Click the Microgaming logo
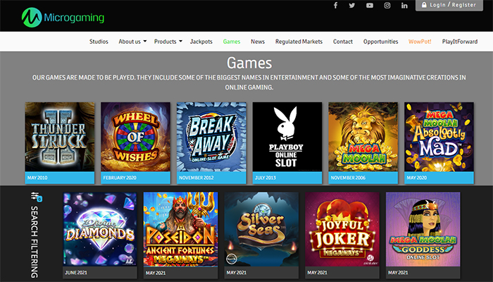Viewport: 493px width, 282px height. click(x=63, y=16)
